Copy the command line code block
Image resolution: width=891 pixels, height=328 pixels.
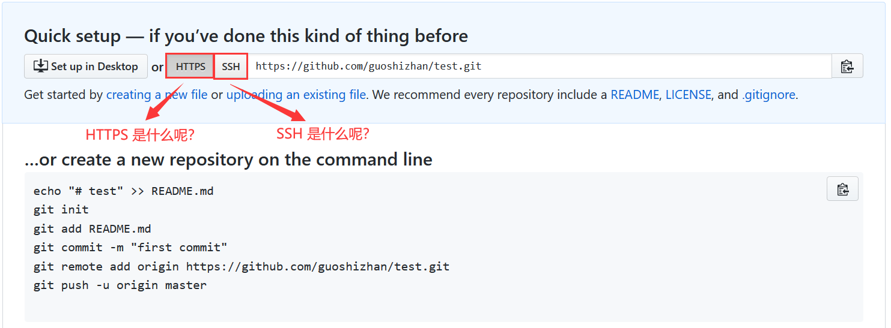(x=842, y=189)
